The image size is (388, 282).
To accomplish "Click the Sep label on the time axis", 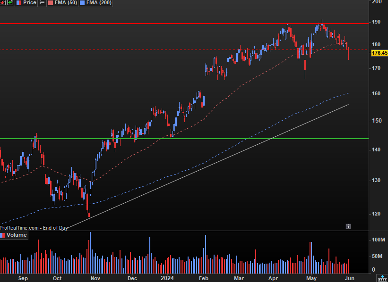I will (23, 278).
